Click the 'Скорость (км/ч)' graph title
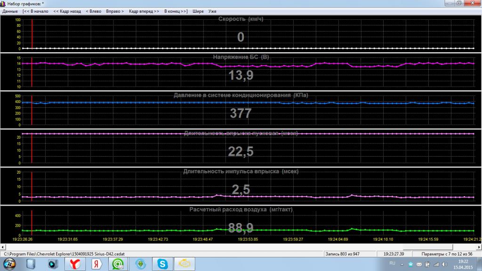The width and height of the screenshot is (482, 271). click(x=241, y=19)
